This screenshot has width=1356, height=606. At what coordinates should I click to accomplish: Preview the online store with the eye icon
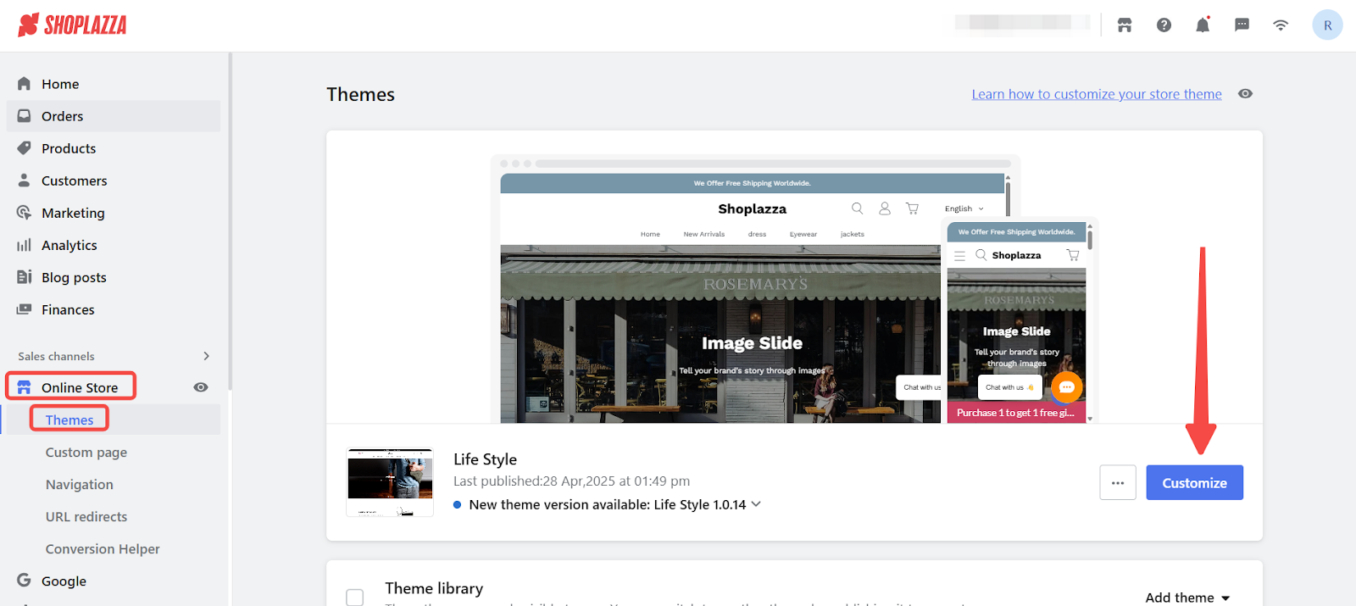[201, 387]
